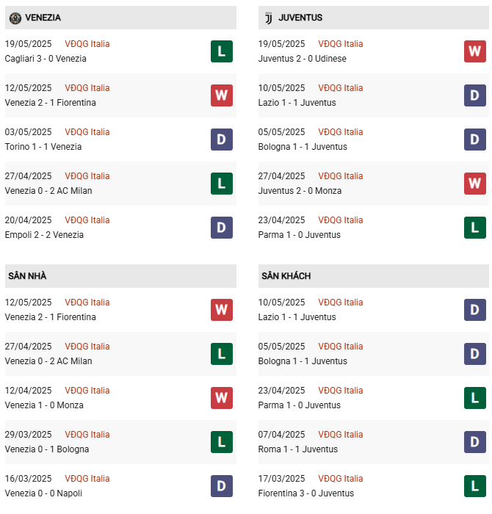Click the D badge for Venezia 0 - 0 Napoli
This screenshot has width=492, height=514.
click(x=222, y=486)
